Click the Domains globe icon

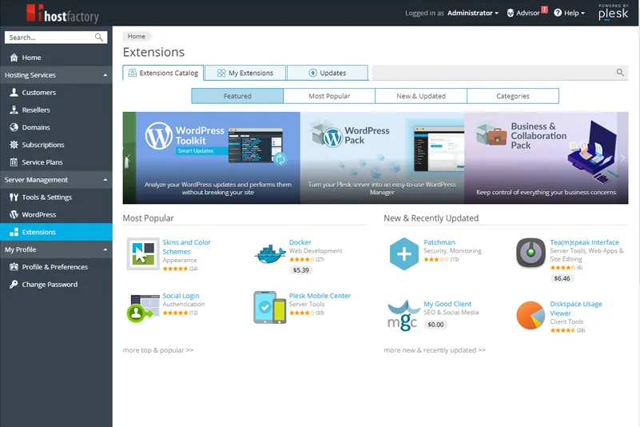[14, 127]
